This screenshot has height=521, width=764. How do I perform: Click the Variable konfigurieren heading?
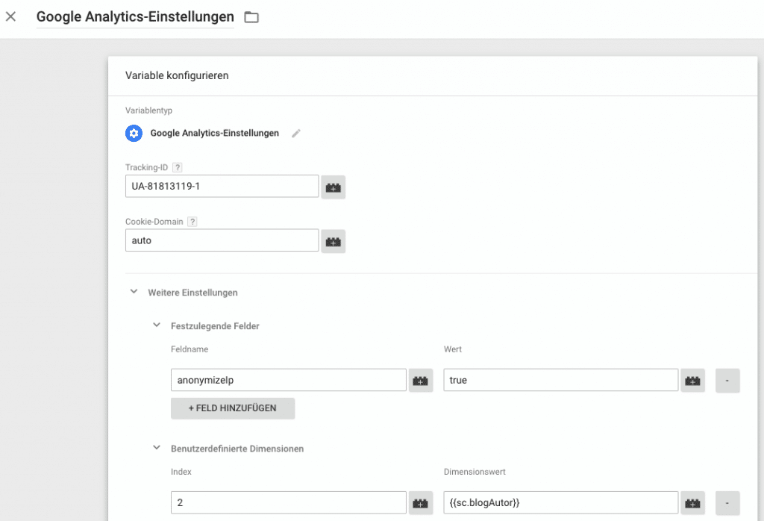click(177, 75)
